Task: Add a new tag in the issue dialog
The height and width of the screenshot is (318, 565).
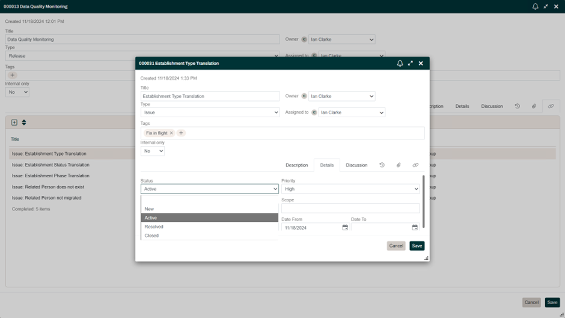Action: pyautogui.click(x=181, y=133)
